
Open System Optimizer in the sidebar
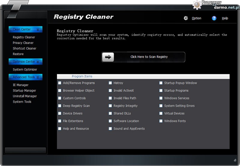point(25,69)
